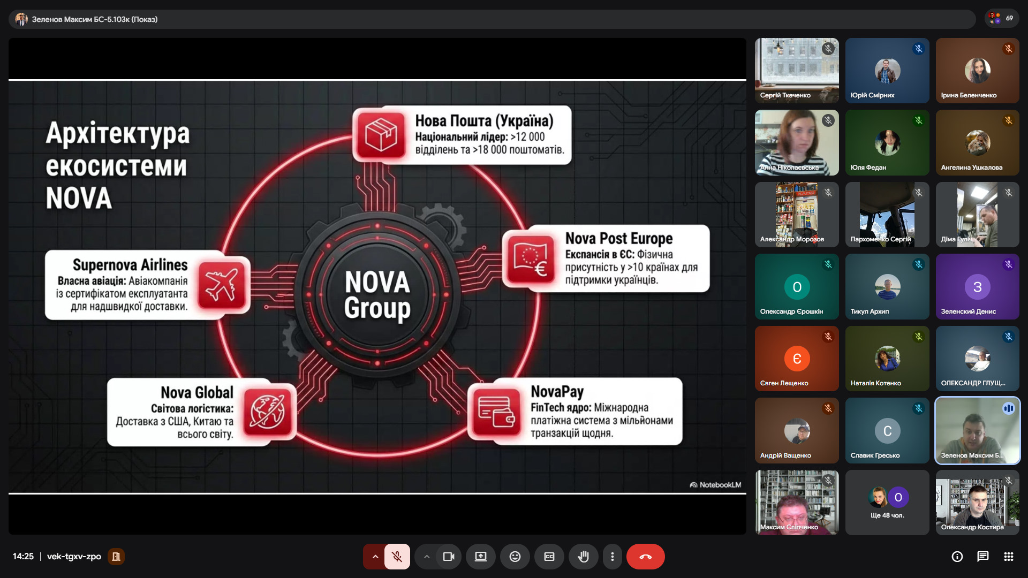Show all 69 participants
Viewport: 1028px width, 578px height.
1001,18
